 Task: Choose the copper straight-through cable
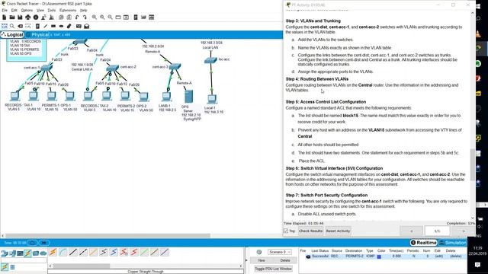[73, 252]
